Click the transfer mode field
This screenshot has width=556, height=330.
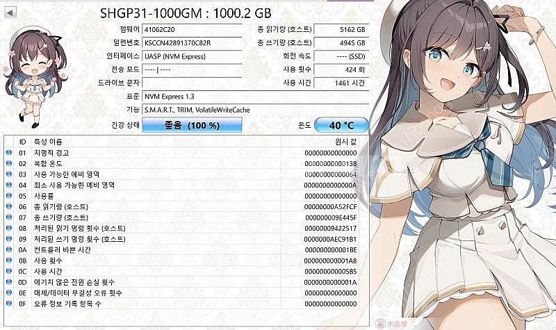(192, 69)
